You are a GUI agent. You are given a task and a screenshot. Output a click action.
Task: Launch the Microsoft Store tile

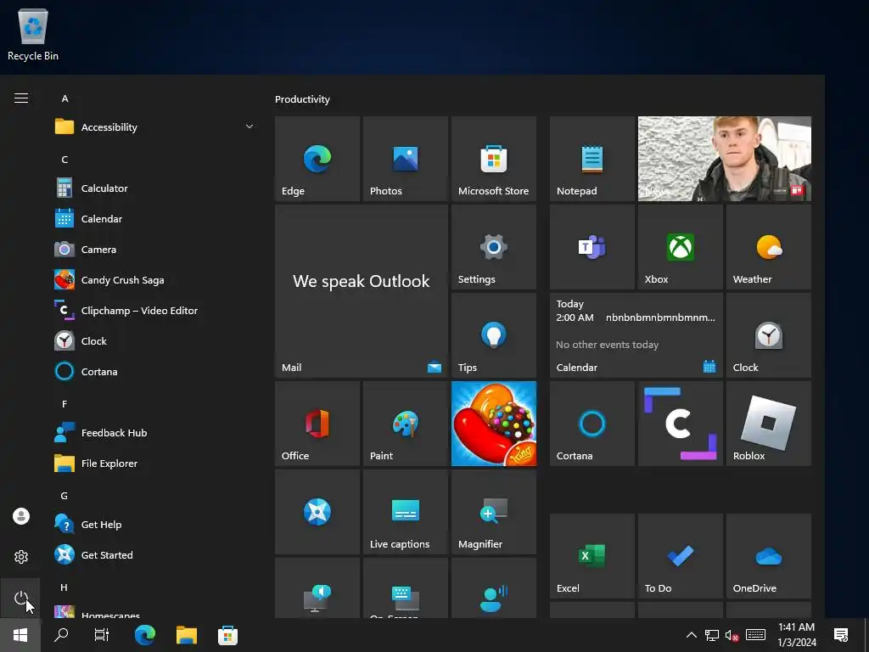coord(494,159)
